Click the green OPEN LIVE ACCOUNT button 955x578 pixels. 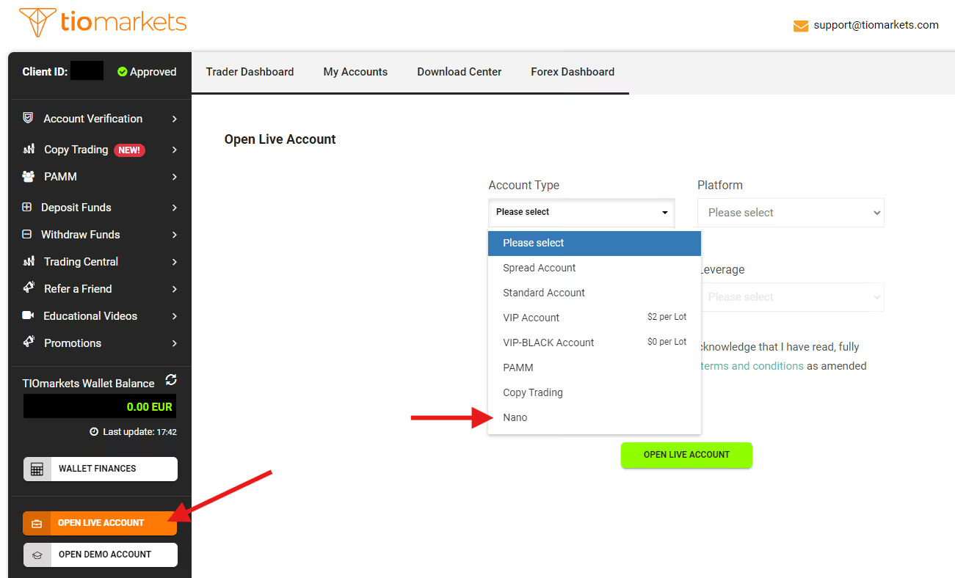(686, 455)
